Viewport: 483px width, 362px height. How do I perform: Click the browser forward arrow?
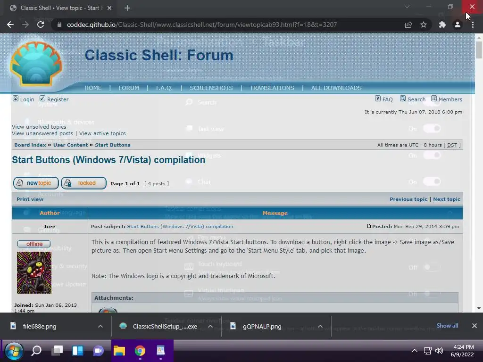25,25
